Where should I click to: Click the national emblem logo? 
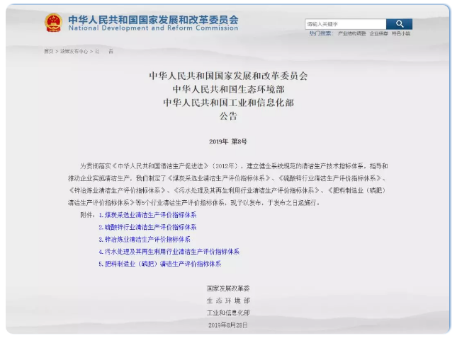[53, 23]
